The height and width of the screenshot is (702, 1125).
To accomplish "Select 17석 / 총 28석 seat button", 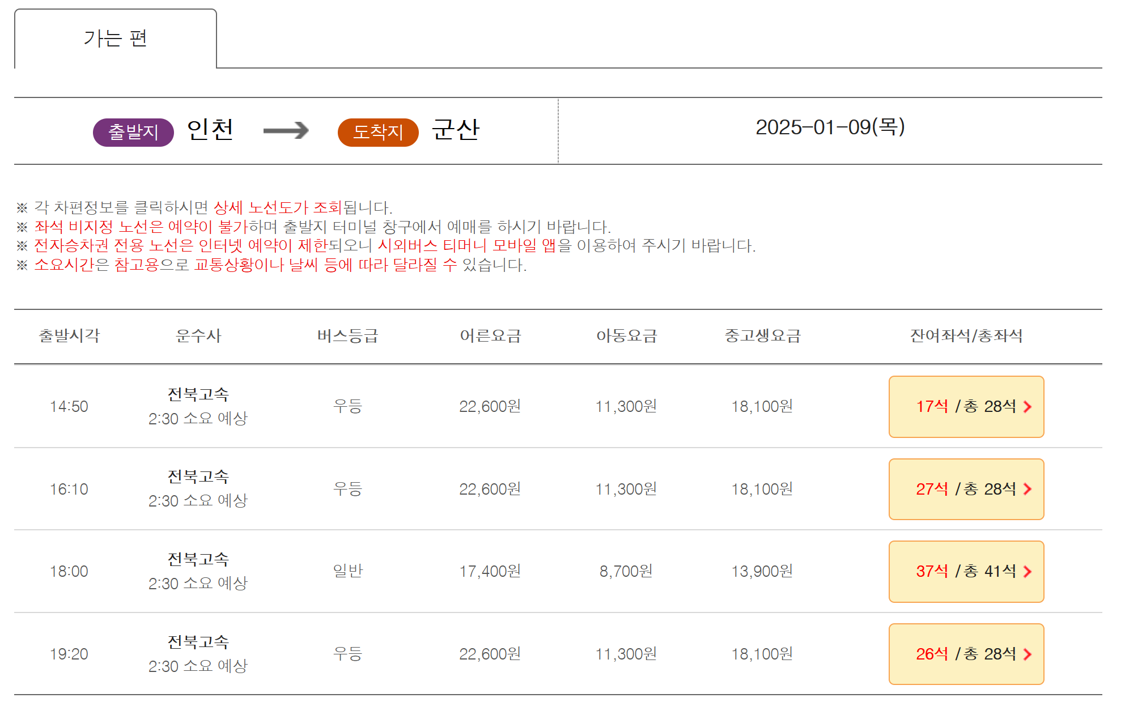I will pyautogui.click(x=965, y=407).
